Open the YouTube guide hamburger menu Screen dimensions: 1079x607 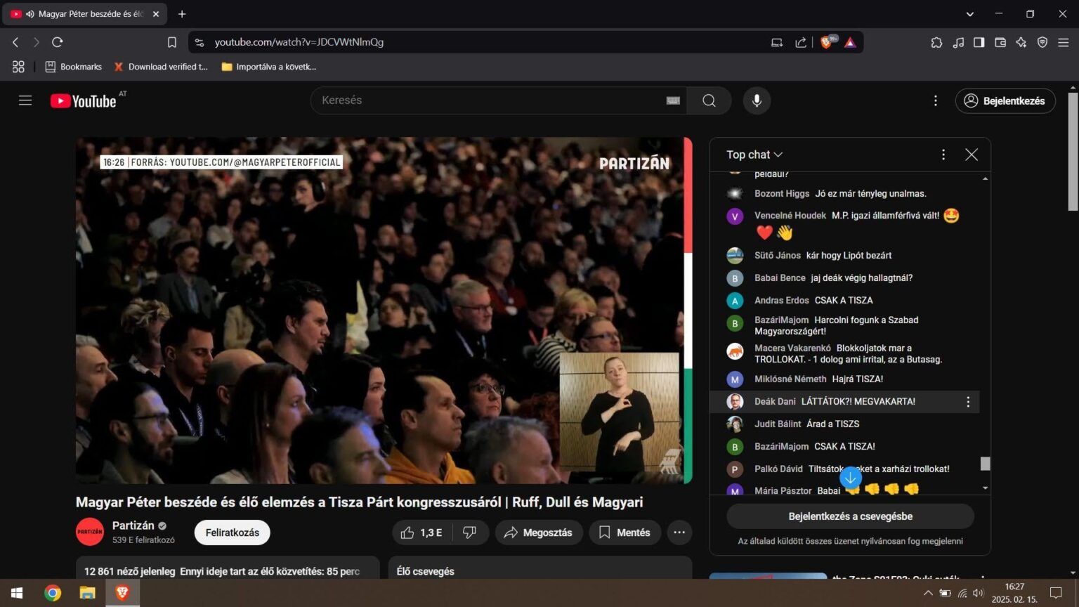(25, 100)
